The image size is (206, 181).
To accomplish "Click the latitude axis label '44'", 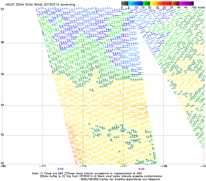I will [x=2, y=105].
